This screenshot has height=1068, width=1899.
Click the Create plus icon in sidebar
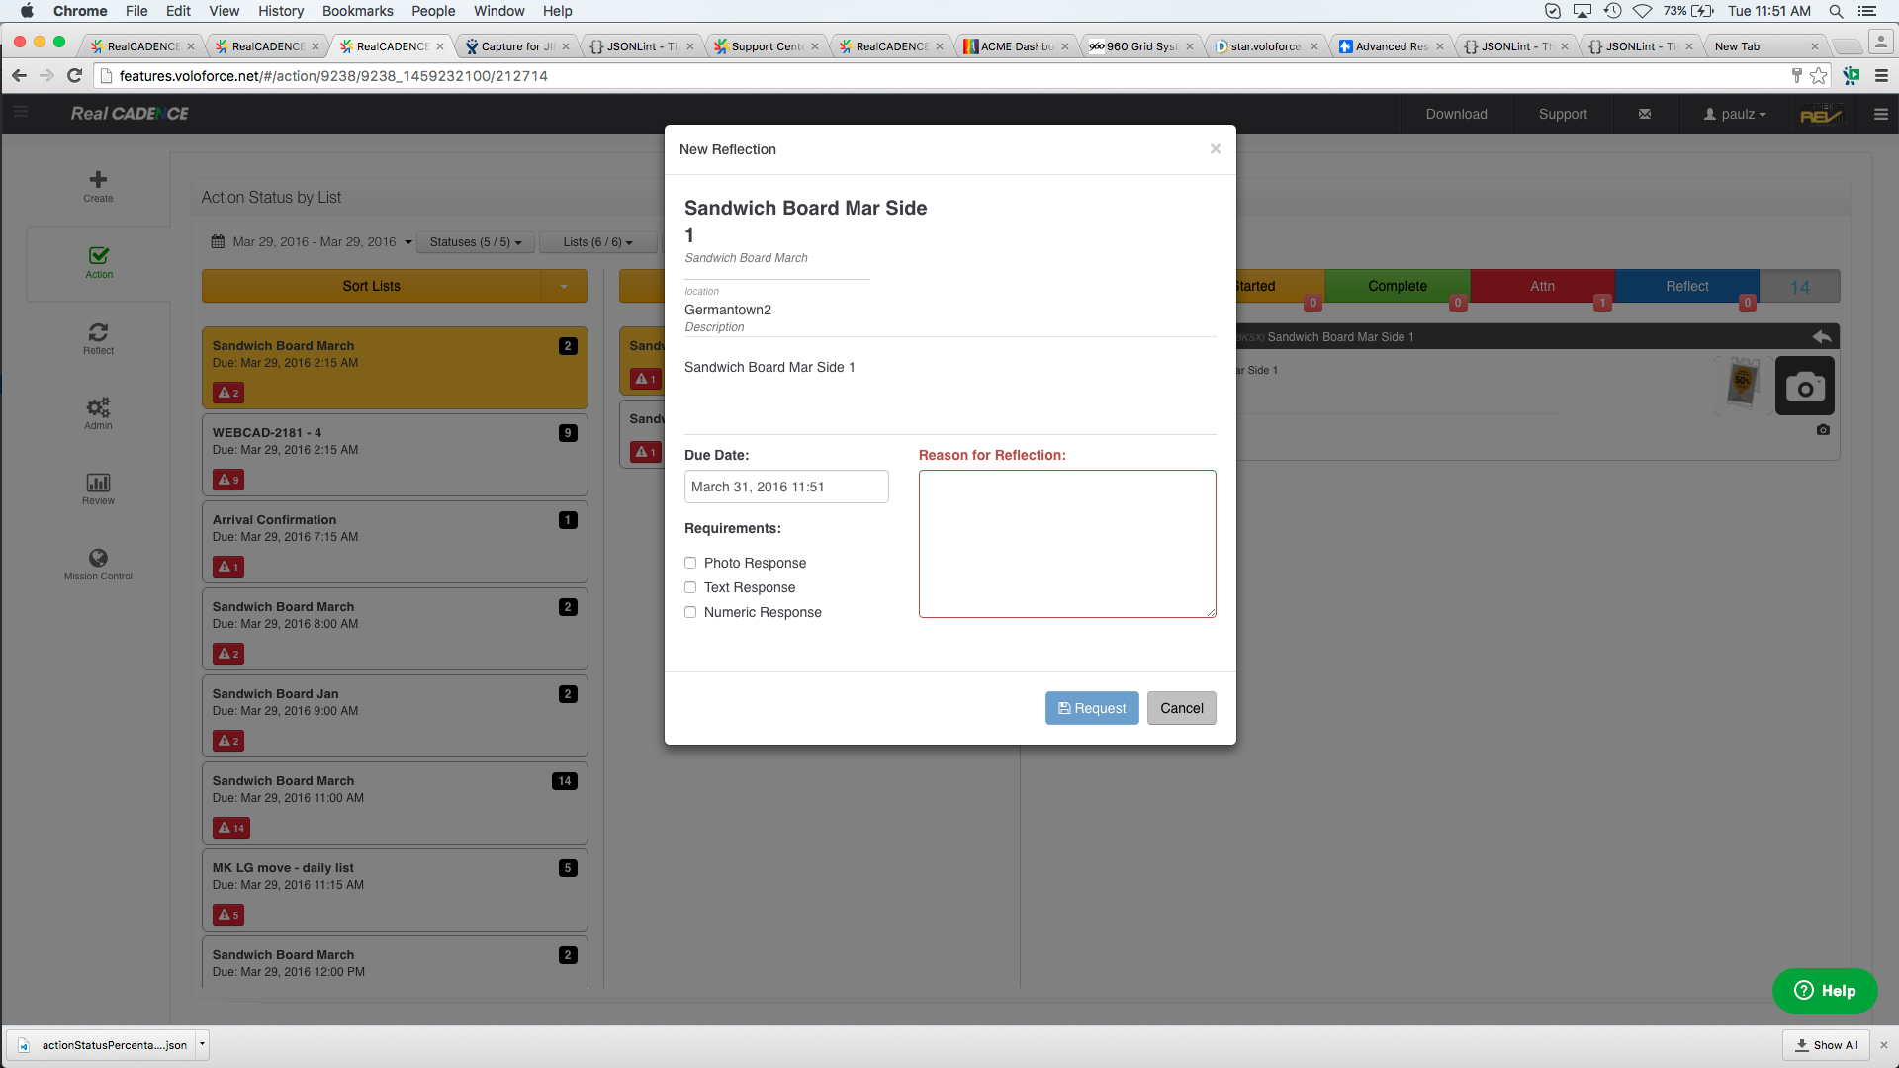point(98,180)
